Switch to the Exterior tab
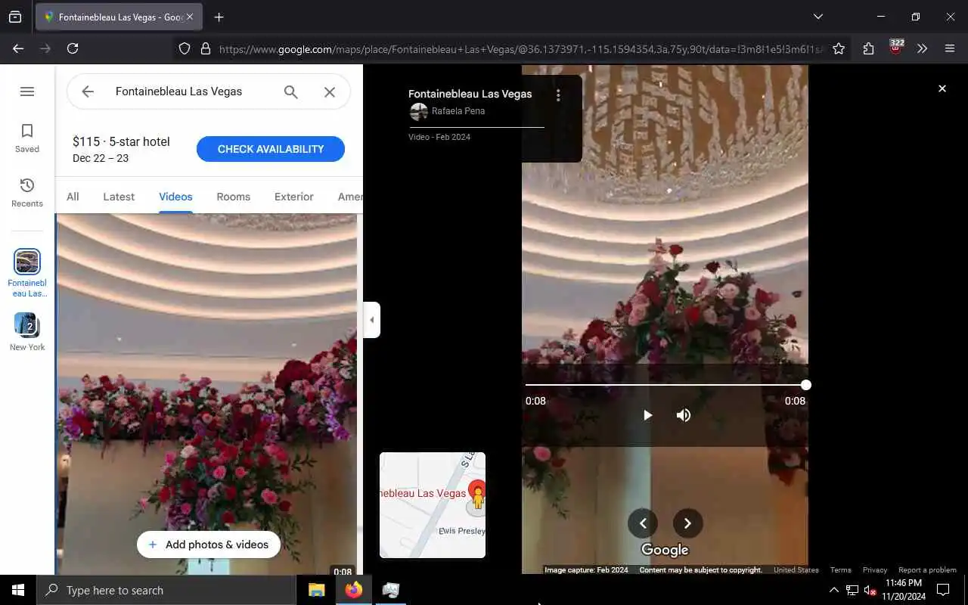 [x=294, y=197]
